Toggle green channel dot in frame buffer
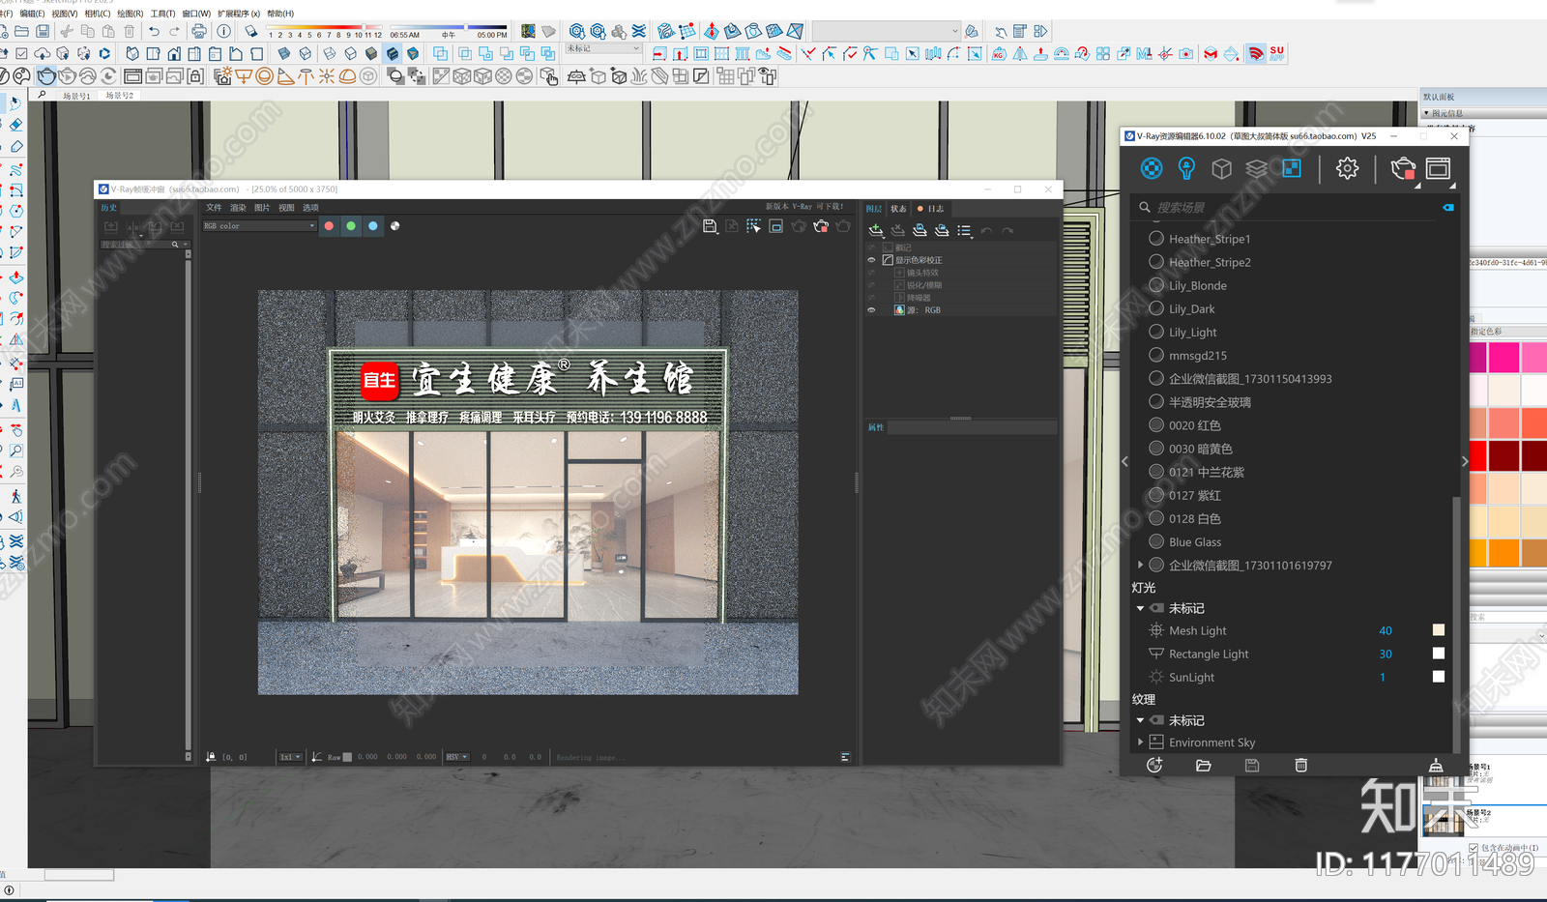 point(351,226)
